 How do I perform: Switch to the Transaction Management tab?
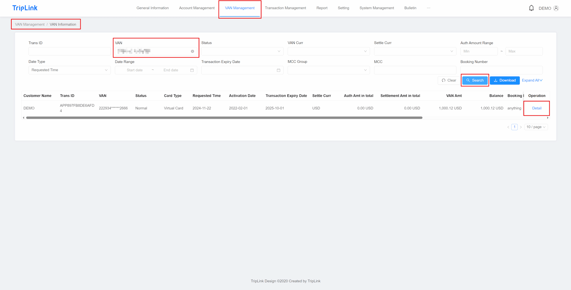(285, 8)
